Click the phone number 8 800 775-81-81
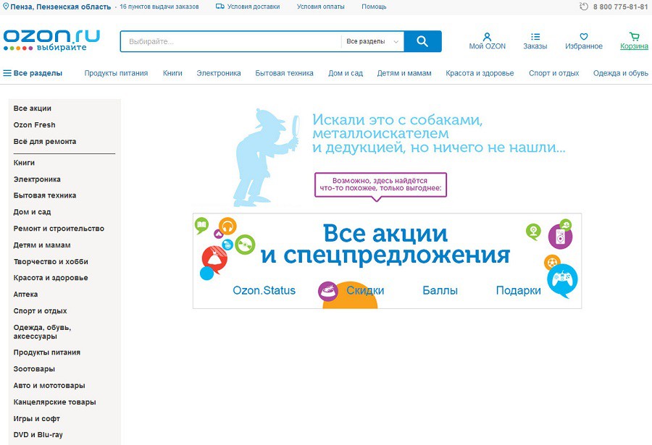 coord(620,7)
